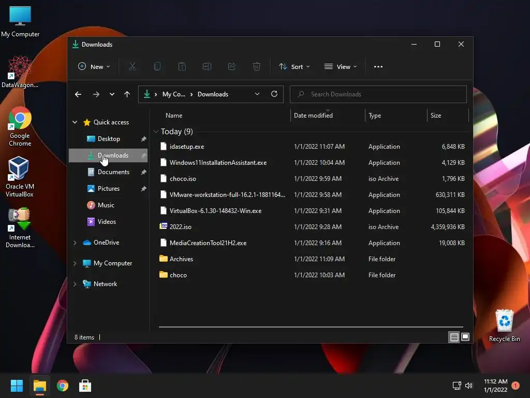Screen dimensions: 530x398
Task: Click File Explorer on the taskbar
Action: [39, 386]
